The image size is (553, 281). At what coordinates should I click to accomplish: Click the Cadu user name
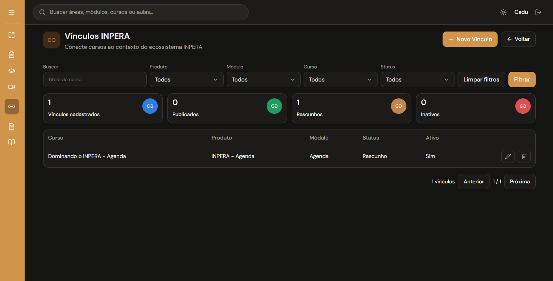521,12
